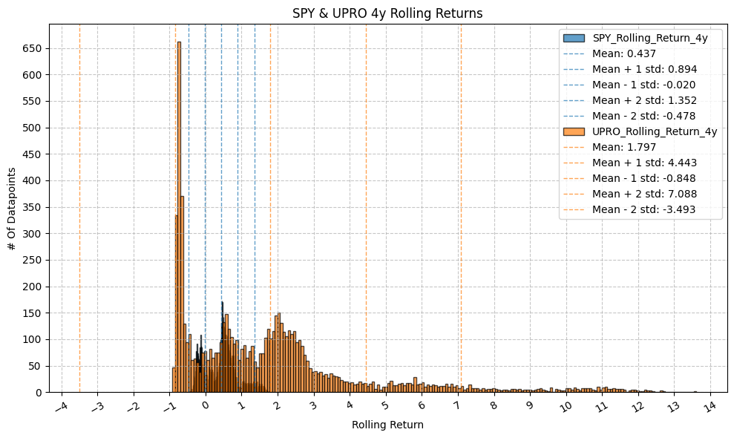Select 'Mean + 2 std: 7.088' legend entry
Image resolution: width=734 pixels, height=438 pixels.
tap(644, 194)
